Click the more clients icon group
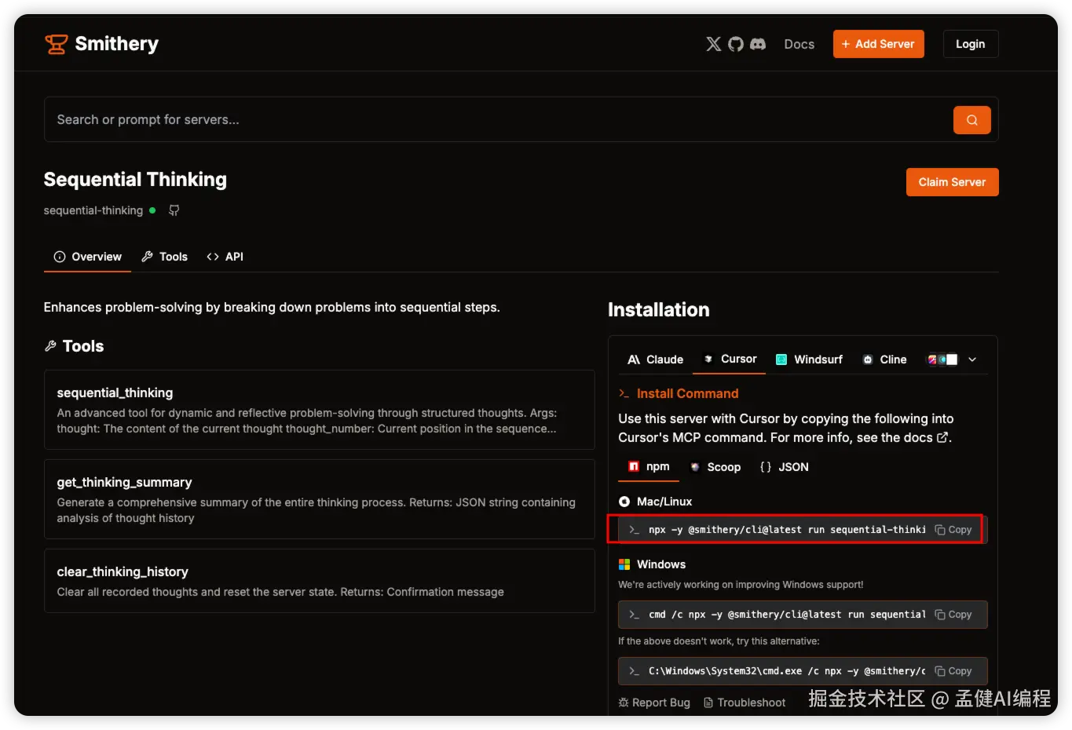The height and width of the screenshot is (730, 1072). 942,360
